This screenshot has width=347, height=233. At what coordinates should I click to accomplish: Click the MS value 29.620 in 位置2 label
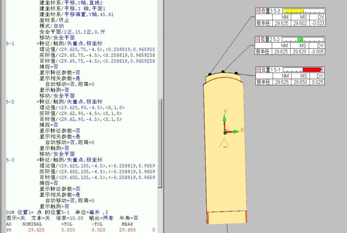click(x=299, y=51)
